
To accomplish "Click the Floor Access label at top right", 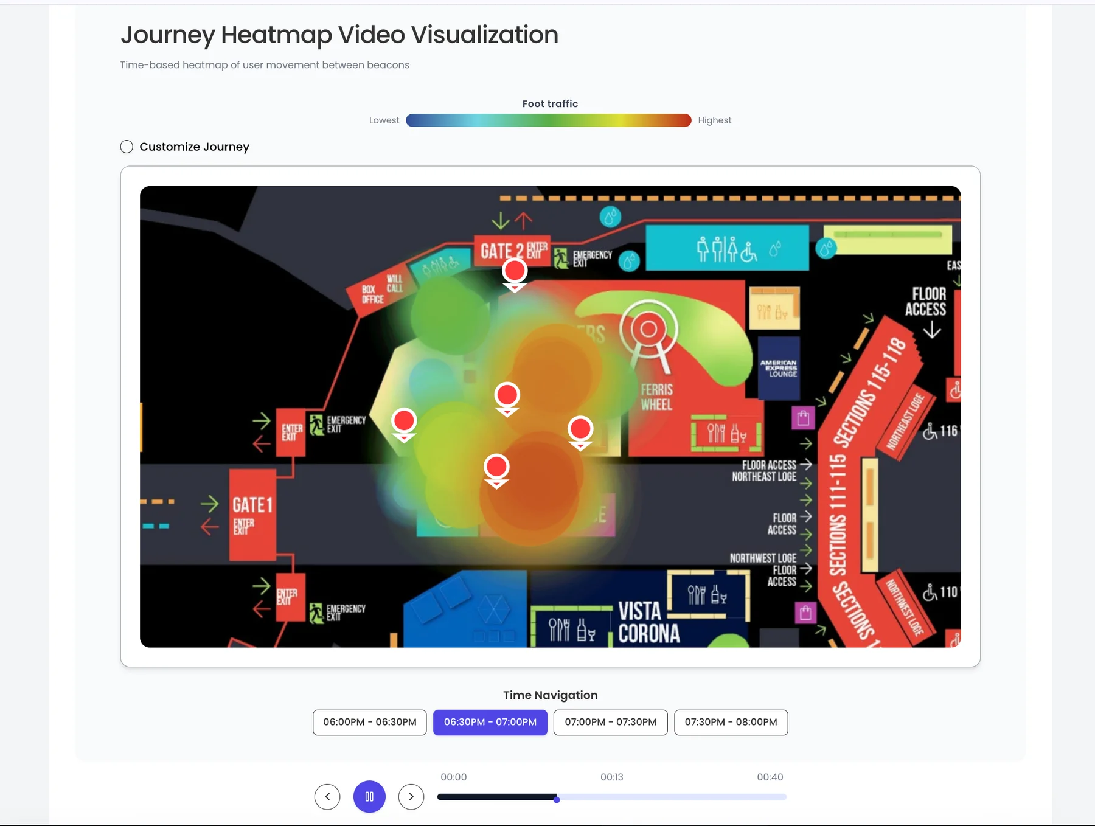I will (925, 302).
